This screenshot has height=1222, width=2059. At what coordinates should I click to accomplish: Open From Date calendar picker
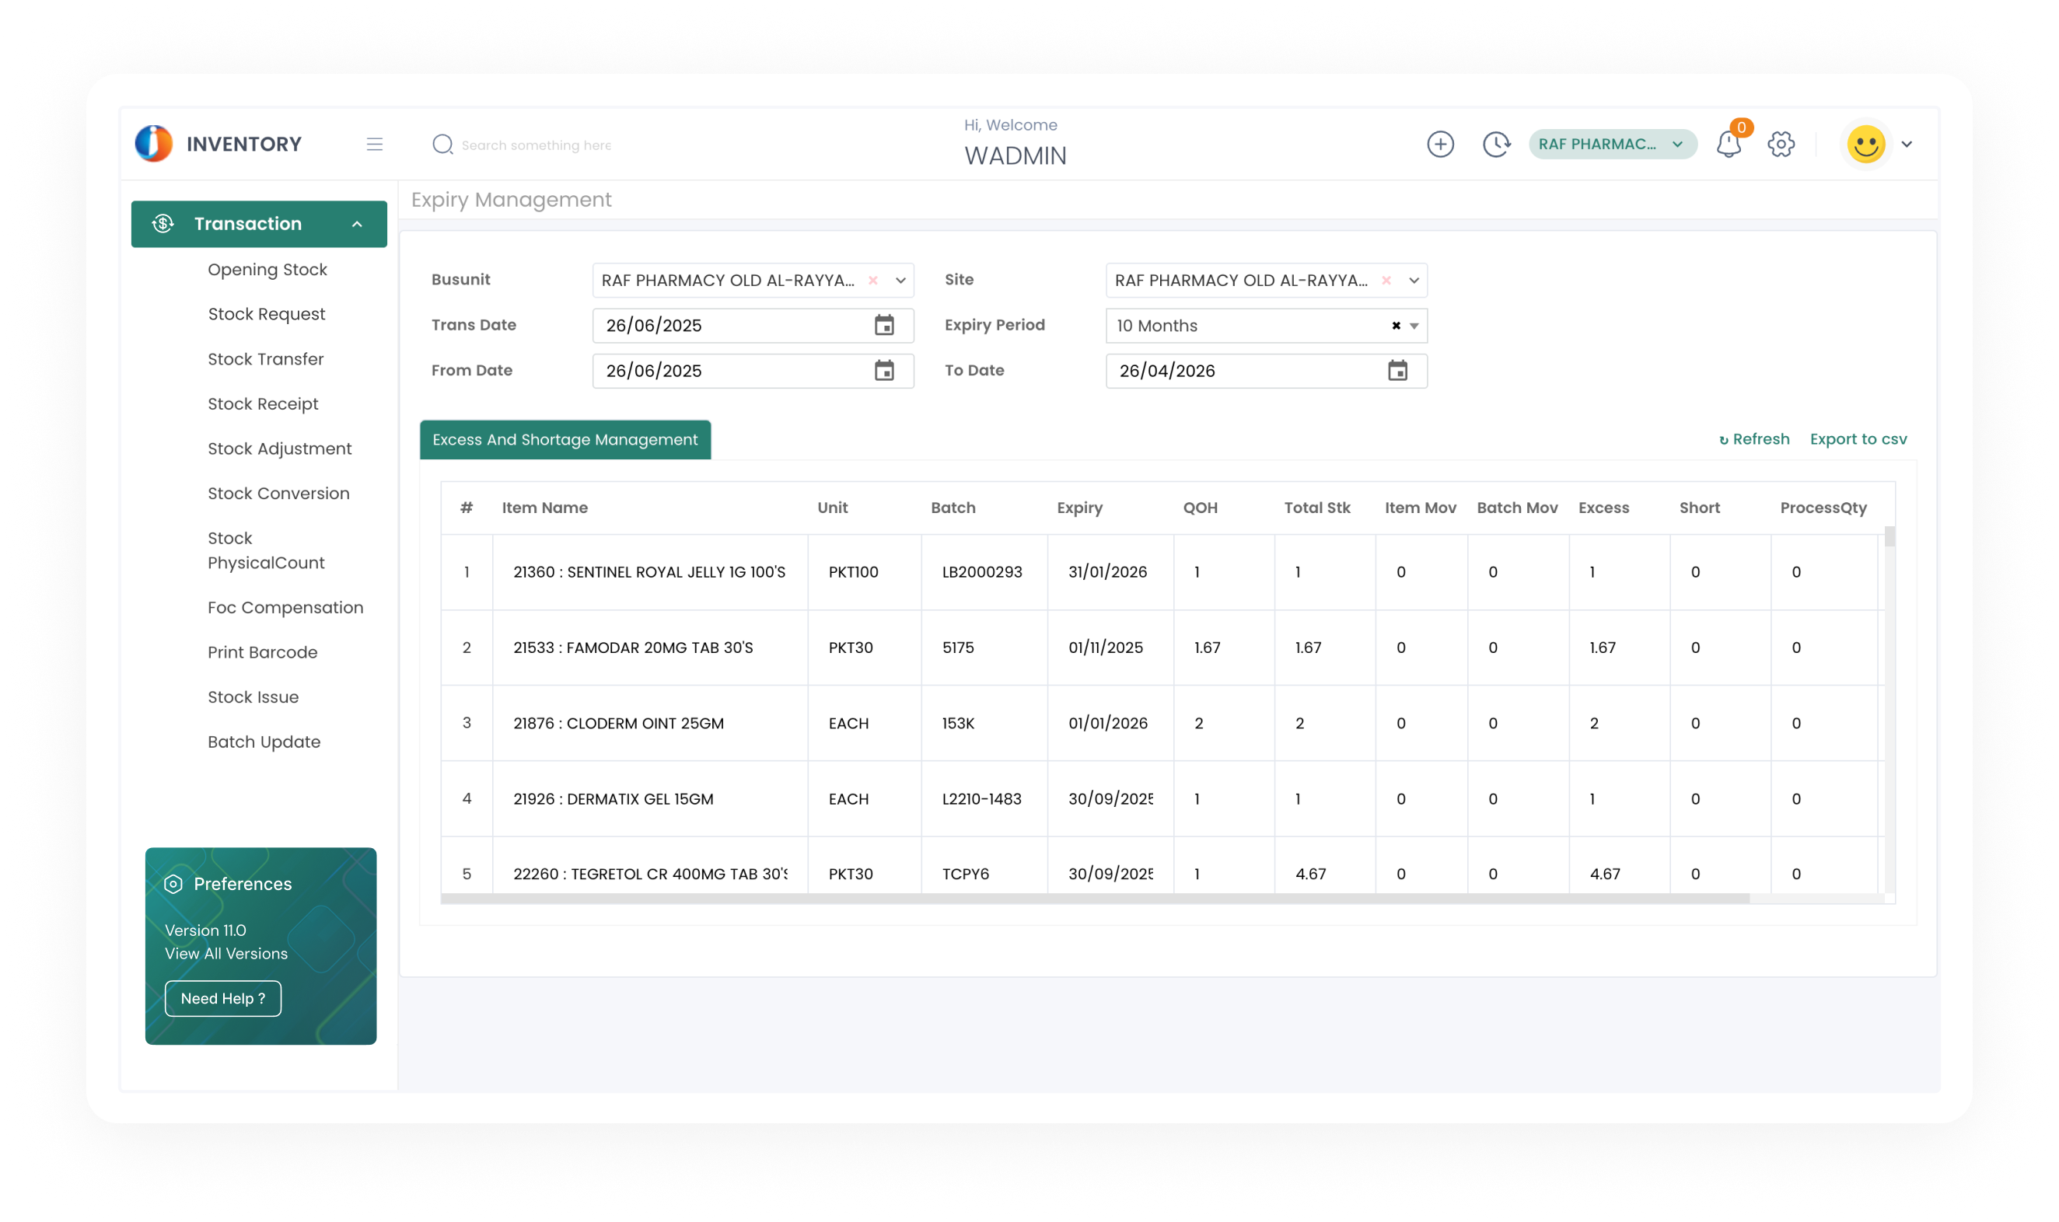[884, 371]
